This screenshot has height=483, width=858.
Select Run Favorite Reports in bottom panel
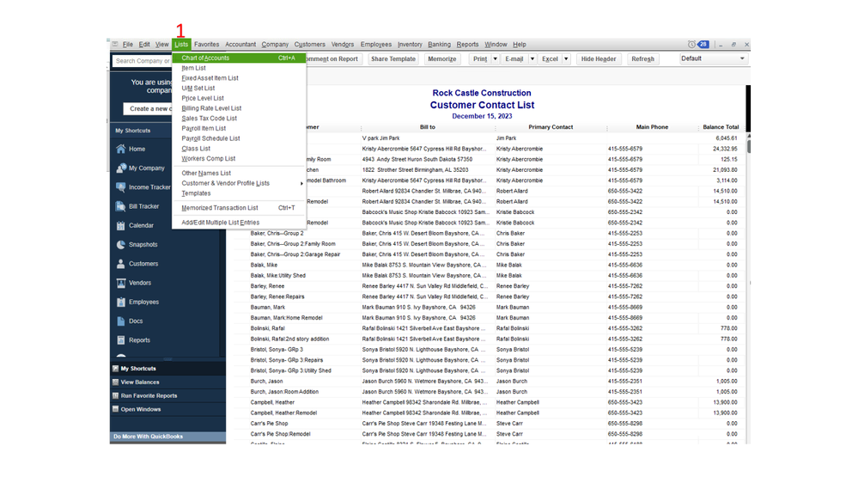click(167, 396)
